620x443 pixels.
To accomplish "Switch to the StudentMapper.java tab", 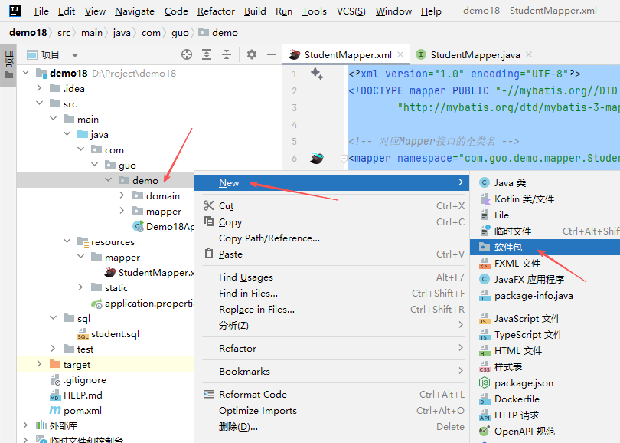I will click(475, 55).
